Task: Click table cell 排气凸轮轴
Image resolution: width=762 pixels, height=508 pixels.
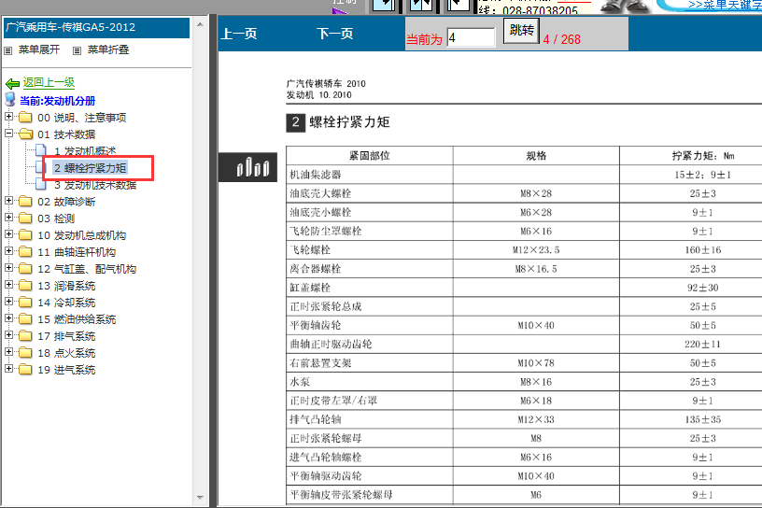Action: pos(370,419)
